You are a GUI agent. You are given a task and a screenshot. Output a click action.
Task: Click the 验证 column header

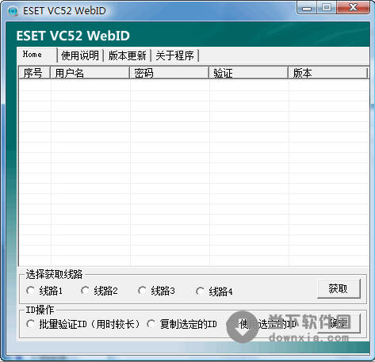point(249,73)
